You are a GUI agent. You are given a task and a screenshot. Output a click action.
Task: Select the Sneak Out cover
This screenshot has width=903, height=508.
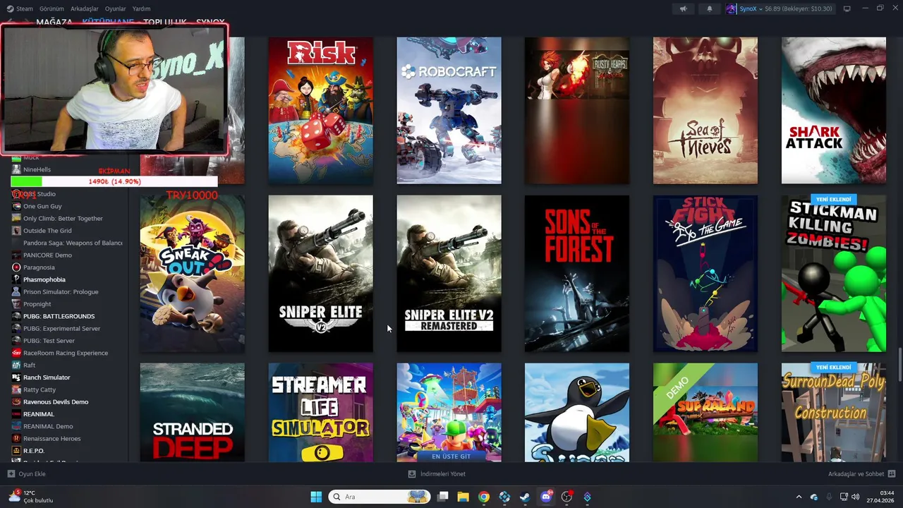[193, 274]
